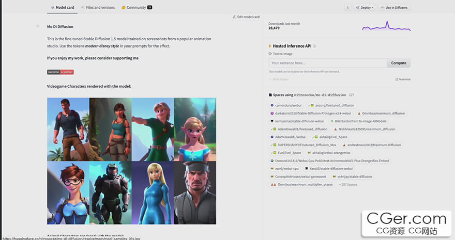Screen dimensions: 455x240
Task: Focus the 'Your sentence here...' input field
Action: click(x=328, y=63)
